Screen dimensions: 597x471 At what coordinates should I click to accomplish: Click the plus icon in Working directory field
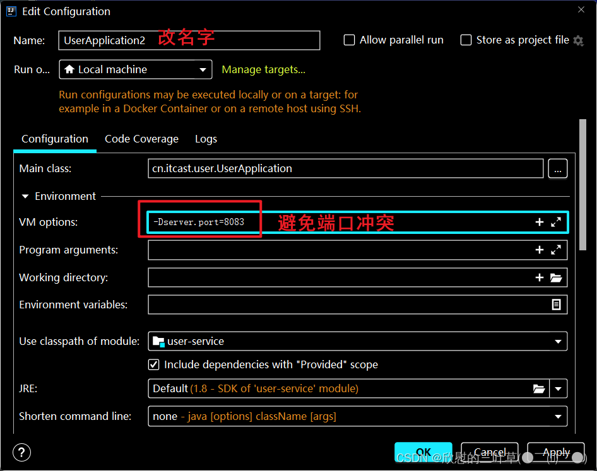pos(539,277)
